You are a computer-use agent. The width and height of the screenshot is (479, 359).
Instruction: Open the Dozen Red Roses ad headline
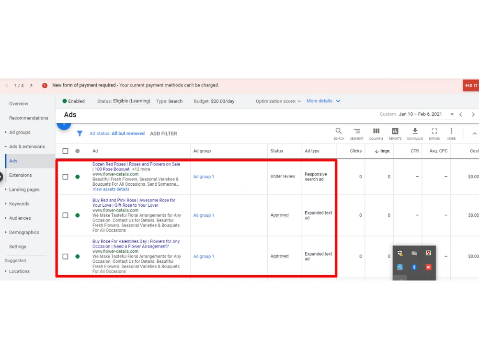[x=136, y=167]
